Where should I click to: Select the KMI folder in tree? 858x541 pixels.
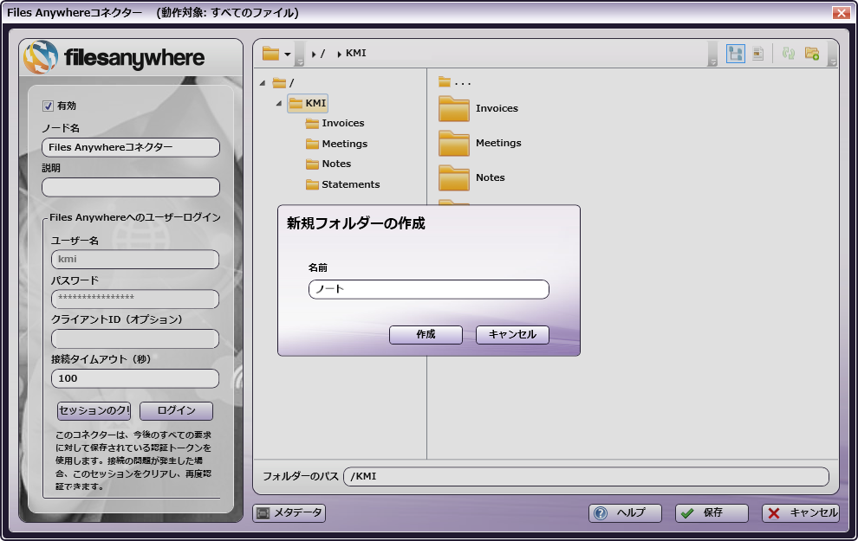(x=308, y=103)
